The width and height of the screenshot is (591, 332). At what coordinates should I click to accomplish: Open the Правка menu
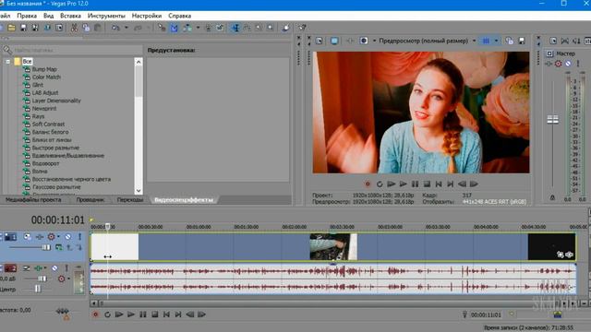point(27,16)
